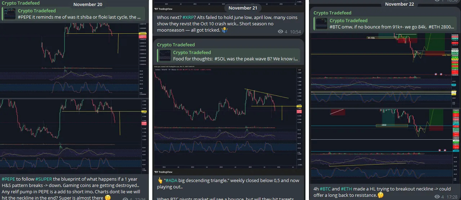Click the #PEPE hashtag starting the caption
This screenshot has height=200, width=461.
pyautogui.click(x=9, y=179)
